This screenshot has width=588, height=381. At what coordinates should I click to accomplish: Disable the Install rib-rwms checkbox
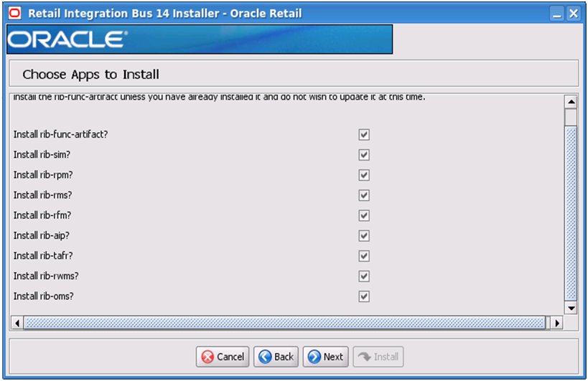pos(364,276)
